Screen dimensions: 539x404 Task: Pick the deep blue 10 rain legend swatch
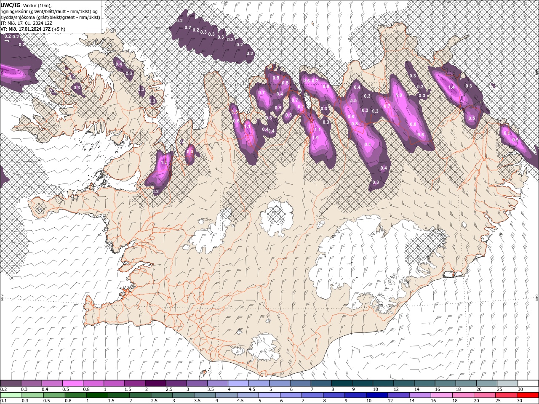click(x=377, y=395)
